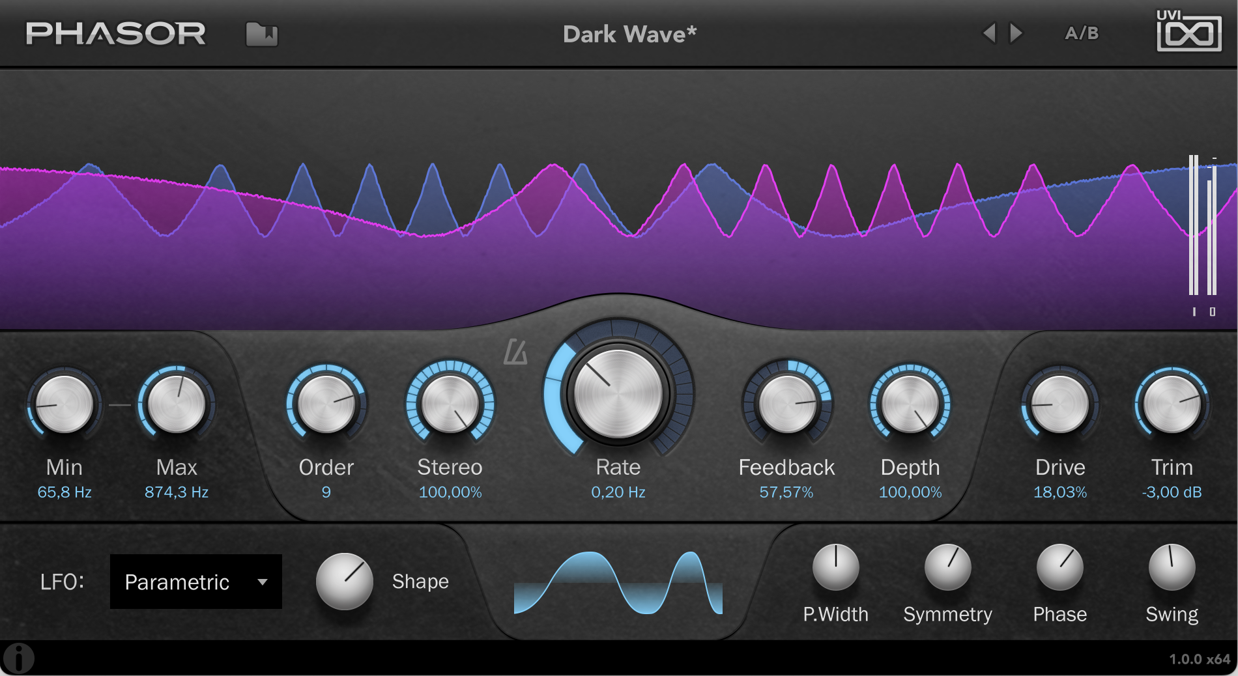1238x676 pixels.
Task: Click the Min frequency knob
Action: (x=64, y=404)
